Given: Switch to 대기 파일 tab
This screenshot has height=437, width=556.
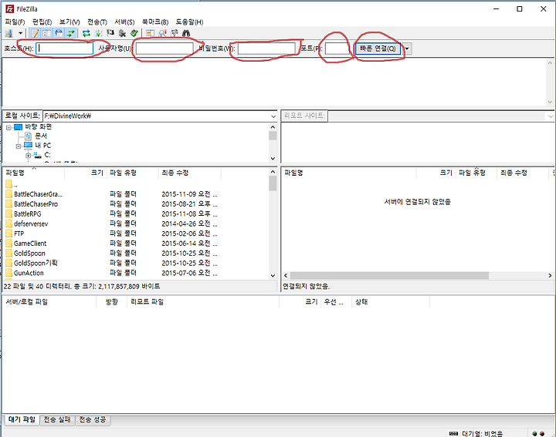Looking at the screenshot, I should (22, 420).
